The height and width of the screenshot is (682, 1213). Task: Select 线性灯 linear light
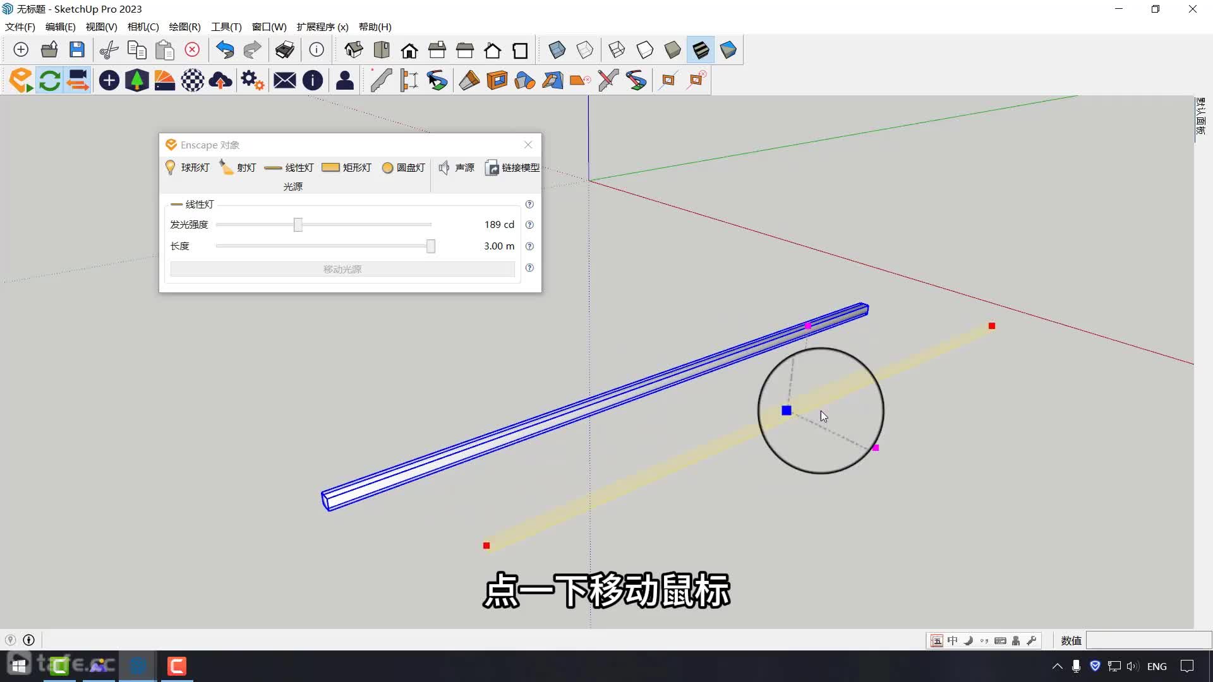[x=289, y=167]
